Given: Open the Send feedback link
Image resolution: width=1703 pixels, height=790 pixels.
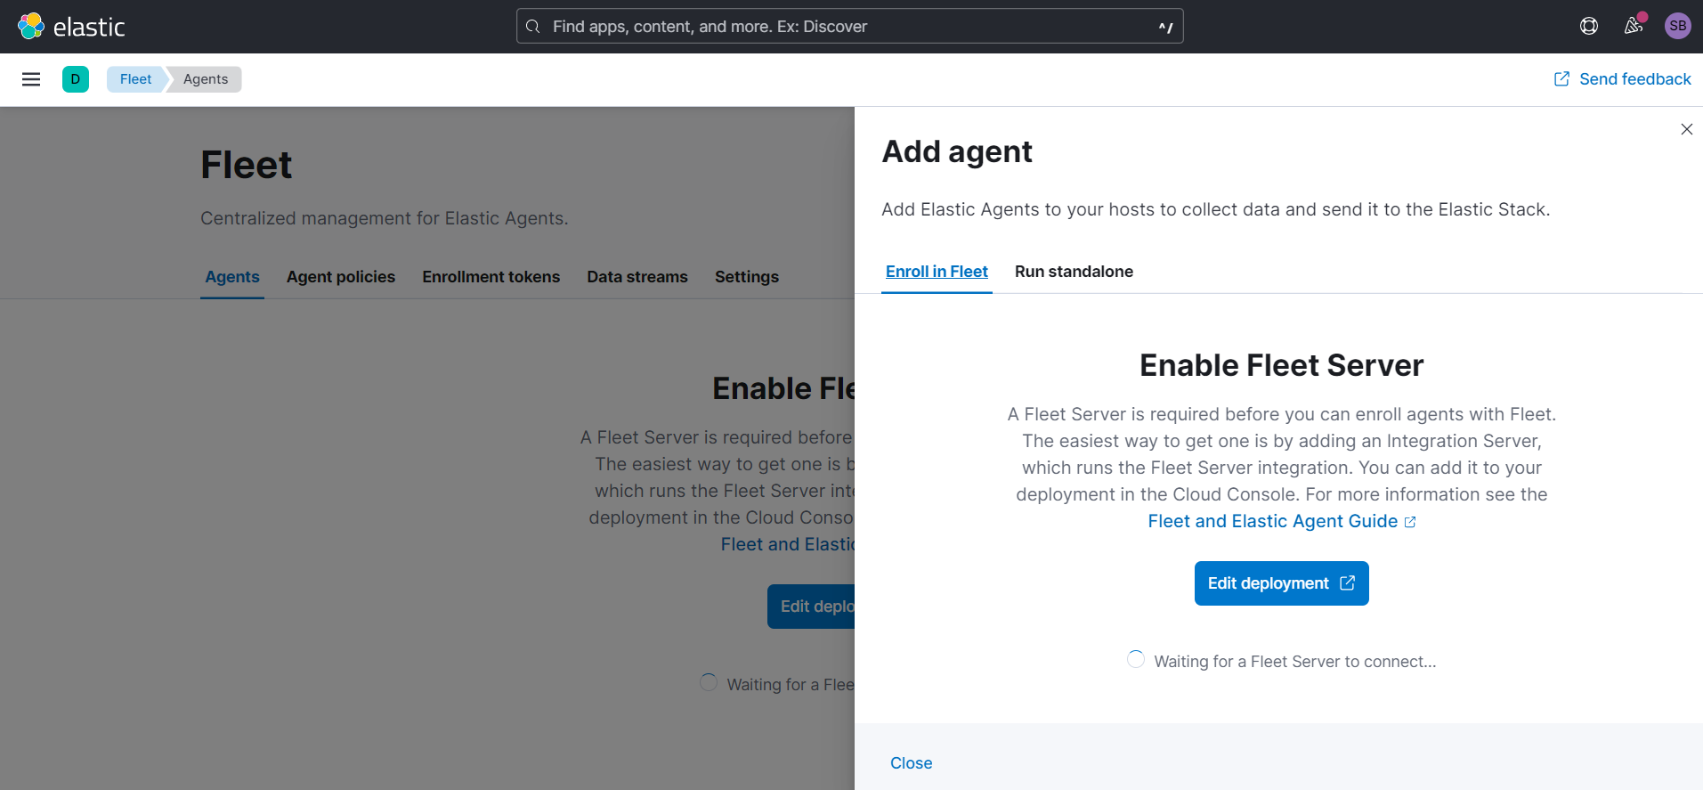Looking at the screenshot, I should (x=1622, y=79).
